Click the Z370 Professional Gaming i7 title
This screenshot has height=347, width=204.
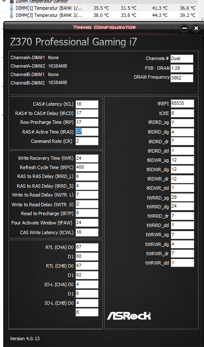pyautogui.click(x=73, y=42)
